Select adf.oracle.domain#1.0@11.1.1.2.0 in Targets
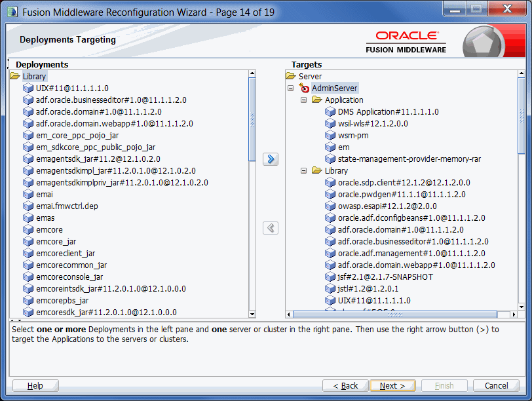532x401 pixels. [401, 230]
